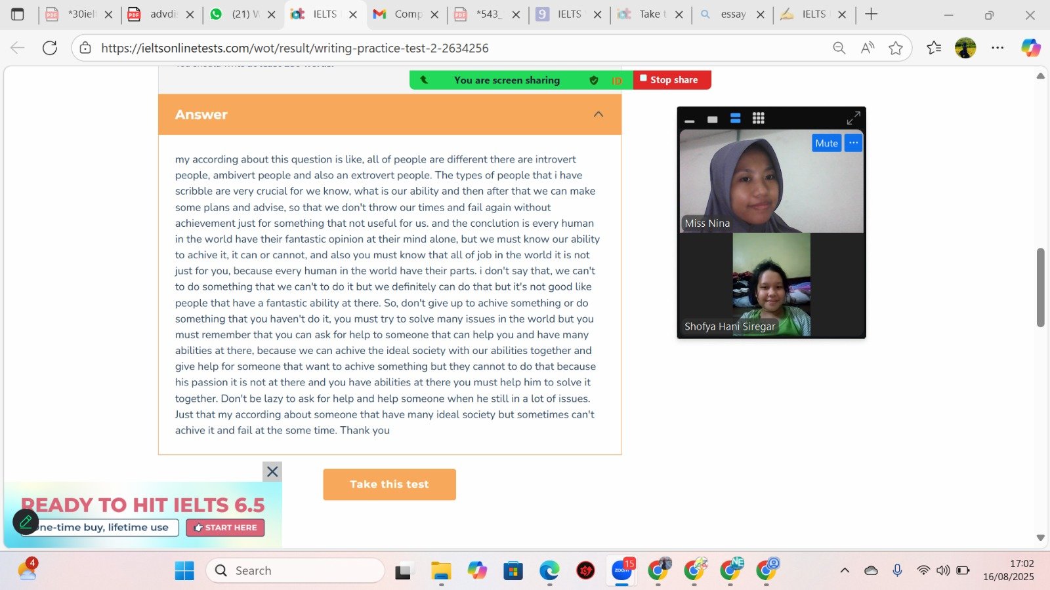Image resolution: width=1050 pixels, height=590 pixels.
Task: Show hidden system tray icons
Action: point(845,571)
